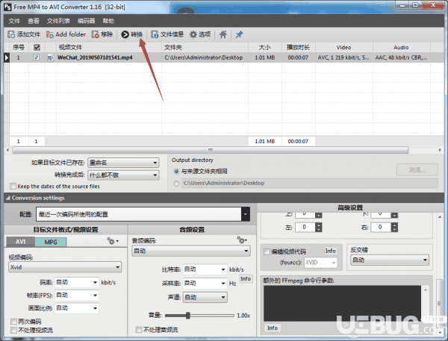The height and width of the screenshot is (341, 448).
Task: Sort by the 大小 column header
Action: coord(265,48)
